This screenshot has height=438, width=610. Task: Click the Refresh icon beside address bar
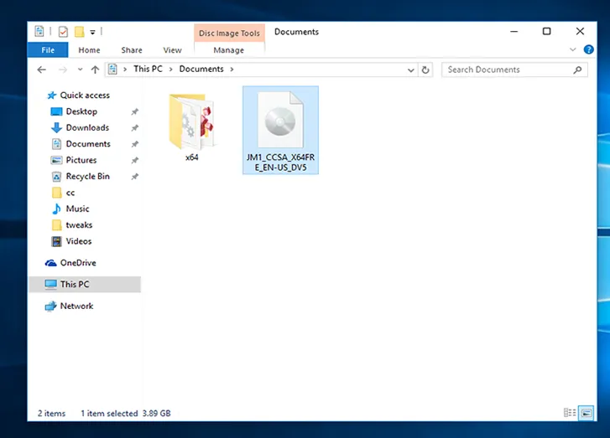(x=426, y=70)
